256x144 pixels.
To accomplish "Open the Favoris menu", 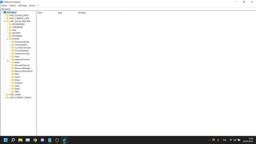I will [x=32, y=6].
